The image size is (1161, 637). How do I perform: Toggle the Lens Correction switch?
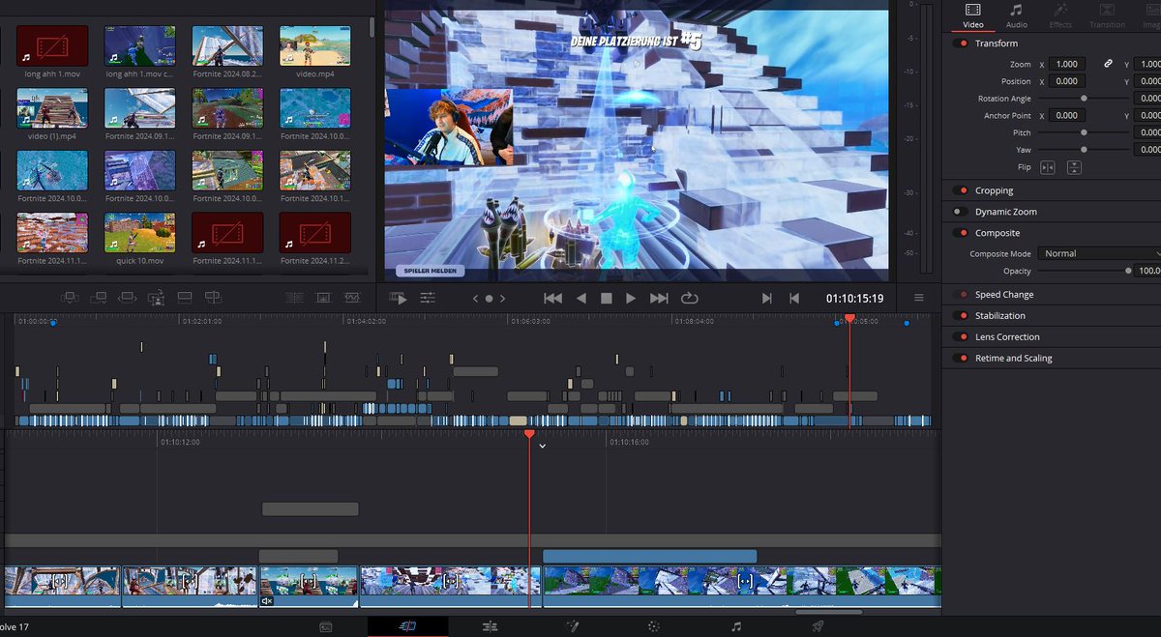[960, 337]
